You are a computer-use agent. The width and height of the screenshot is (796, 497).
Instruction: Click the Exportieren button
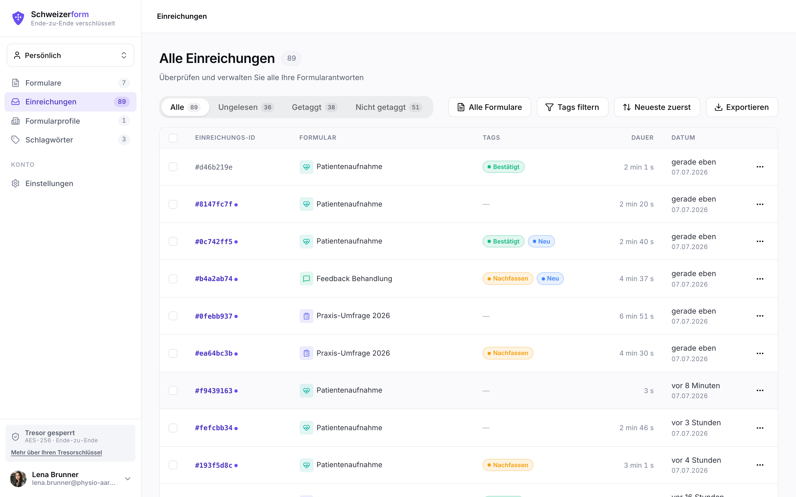tap(742, 107)
